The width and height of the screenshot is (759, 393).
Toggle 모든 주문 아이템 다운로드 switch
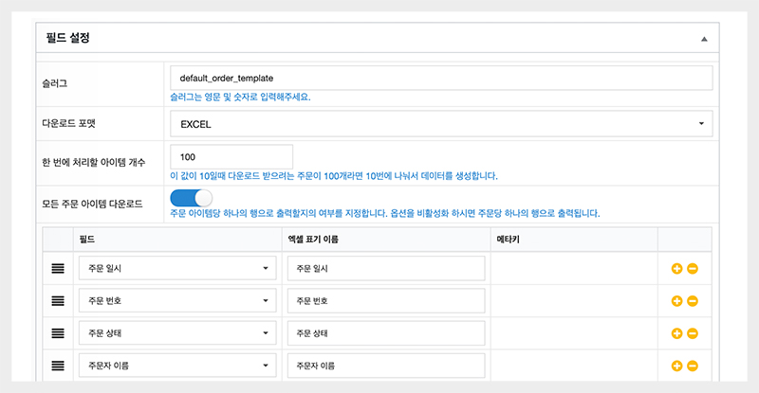(191, 198)
